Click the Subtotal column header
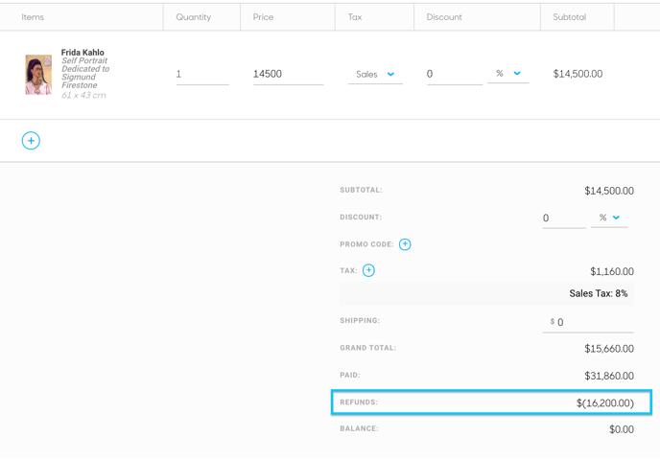This screenshot has height=460, width=660. pos(570,17)
